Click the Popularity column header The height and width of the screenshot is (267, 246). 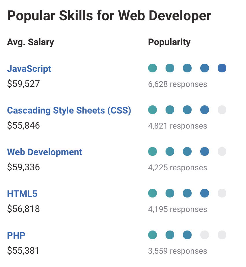click(169, 42)
